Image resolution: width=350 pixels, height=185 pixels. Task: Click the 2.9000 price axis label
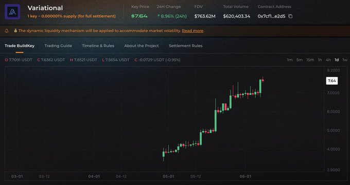click(333, 170)
